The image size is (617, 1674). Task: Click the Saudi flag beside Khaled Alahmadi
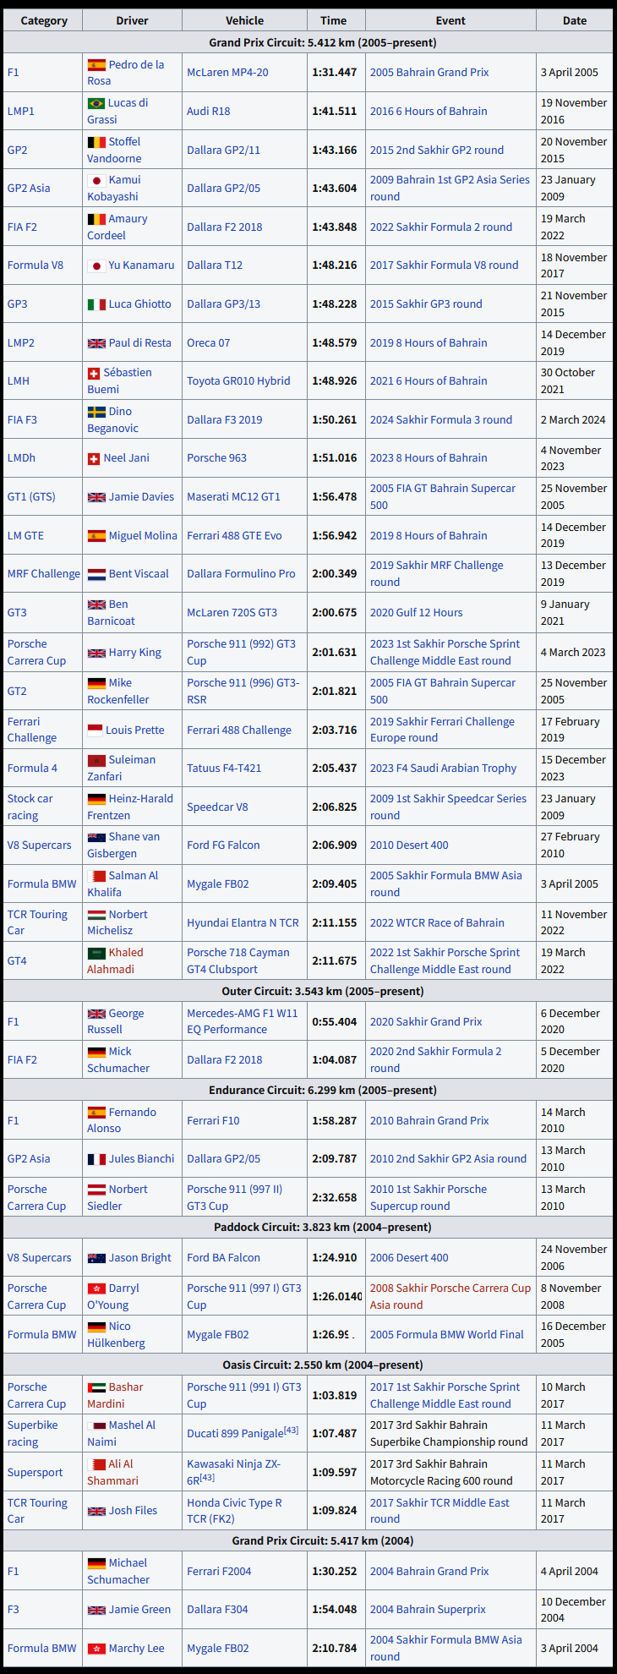click(x=96, y=953)
